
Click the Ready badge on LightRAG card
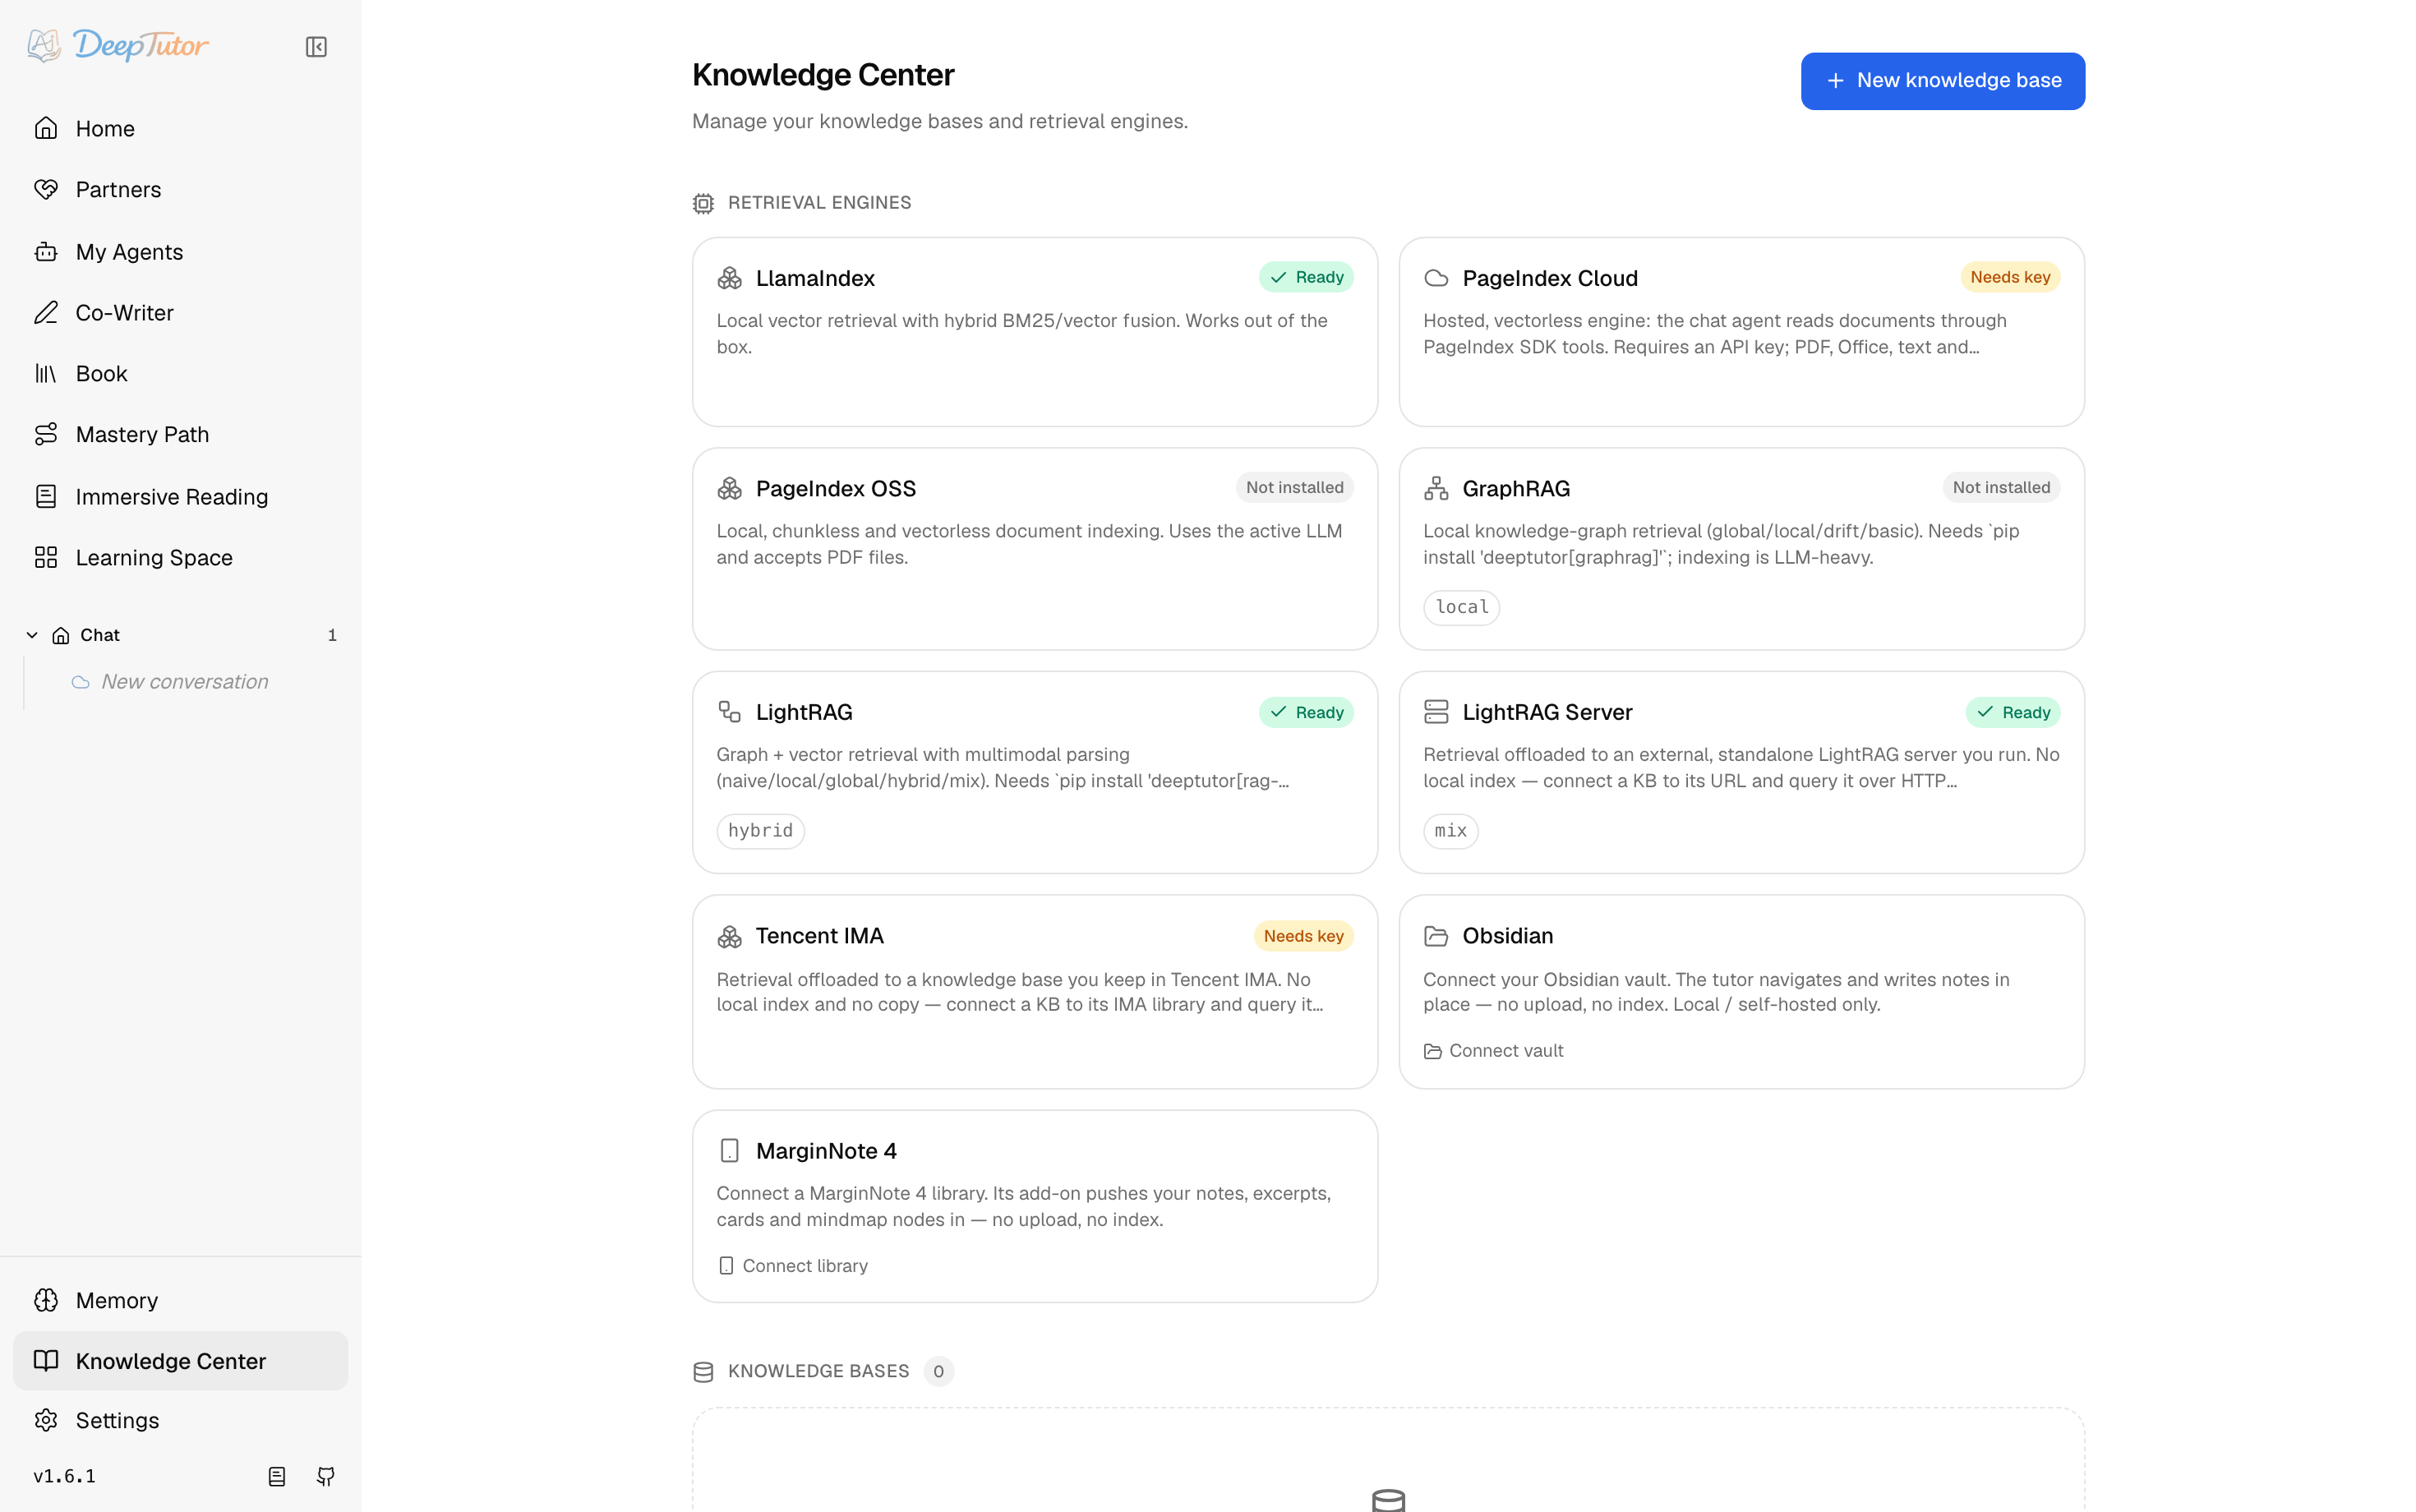(x=1306, y=712)
